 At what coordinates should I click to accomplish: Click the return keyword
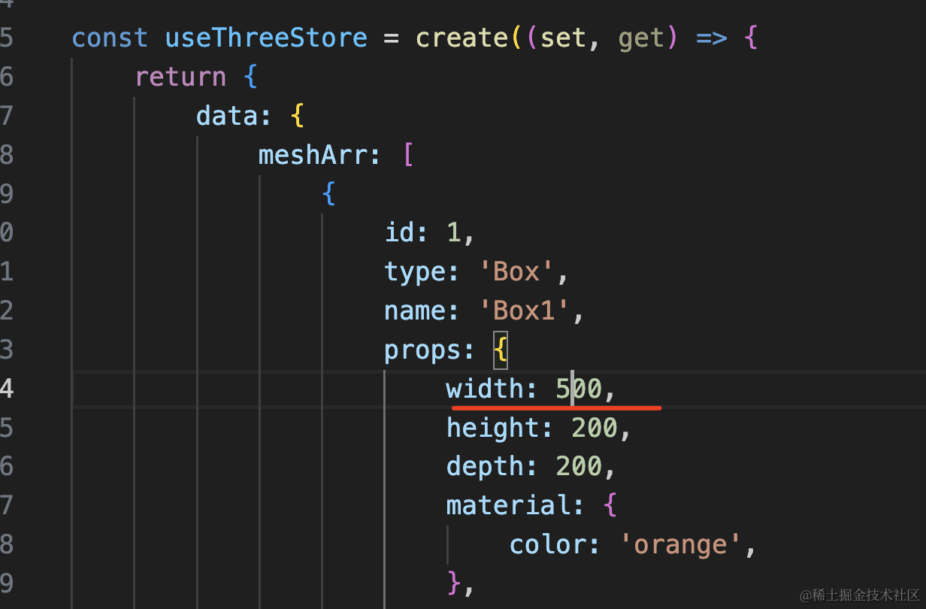click(180, 77)
